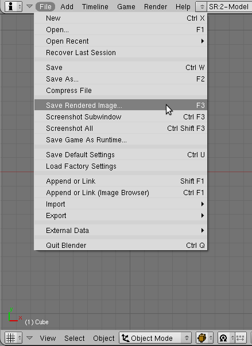The image size is (252, 346).
Task: Open the SR:2-Model screen selector arrows
Action: pyautogui.click(x=202, y=7)
